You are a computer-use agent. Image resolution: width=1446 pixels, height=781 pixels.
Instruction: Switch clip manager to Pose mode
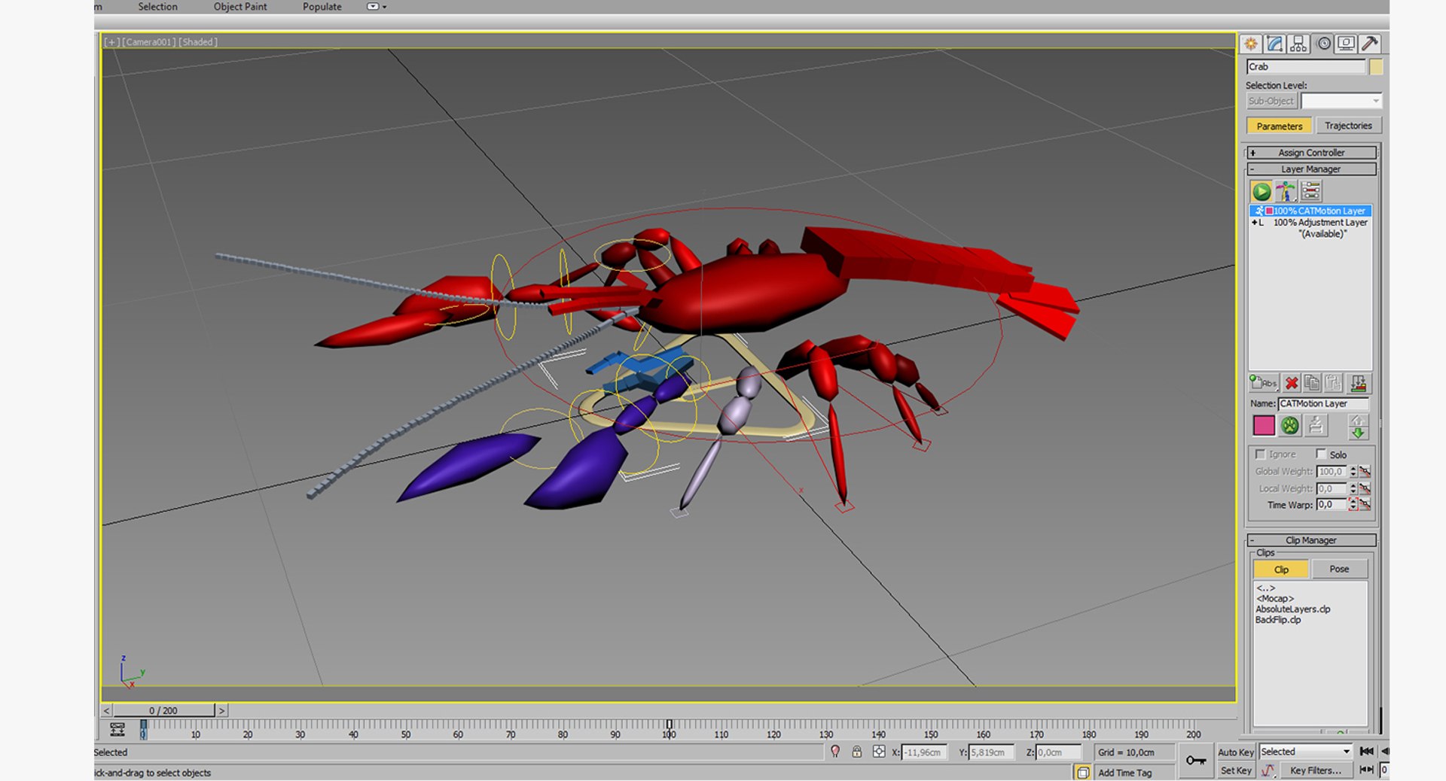pyautogui.click(x=1339, y=570)
